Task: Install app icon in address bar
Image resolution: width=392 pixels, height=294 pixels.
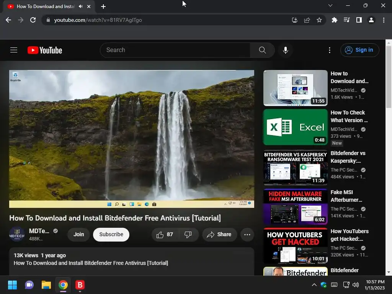Action: (295, 20)
